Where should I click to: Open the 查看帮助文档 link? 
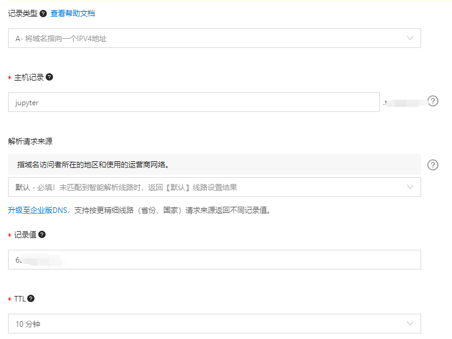tap(73, 14)
